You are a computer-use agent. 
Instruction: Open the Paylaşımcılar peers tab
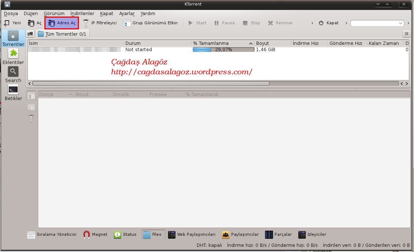tap(240, 235)
